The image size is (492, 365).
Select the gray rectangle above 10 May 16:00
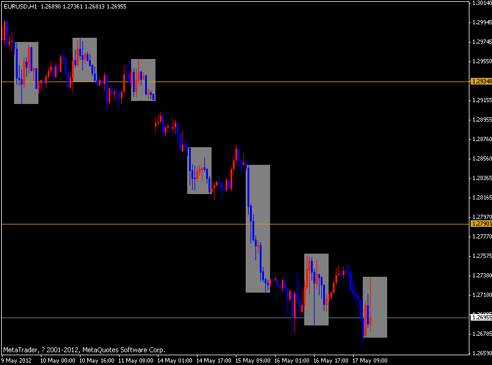click(x=85, y=60)
